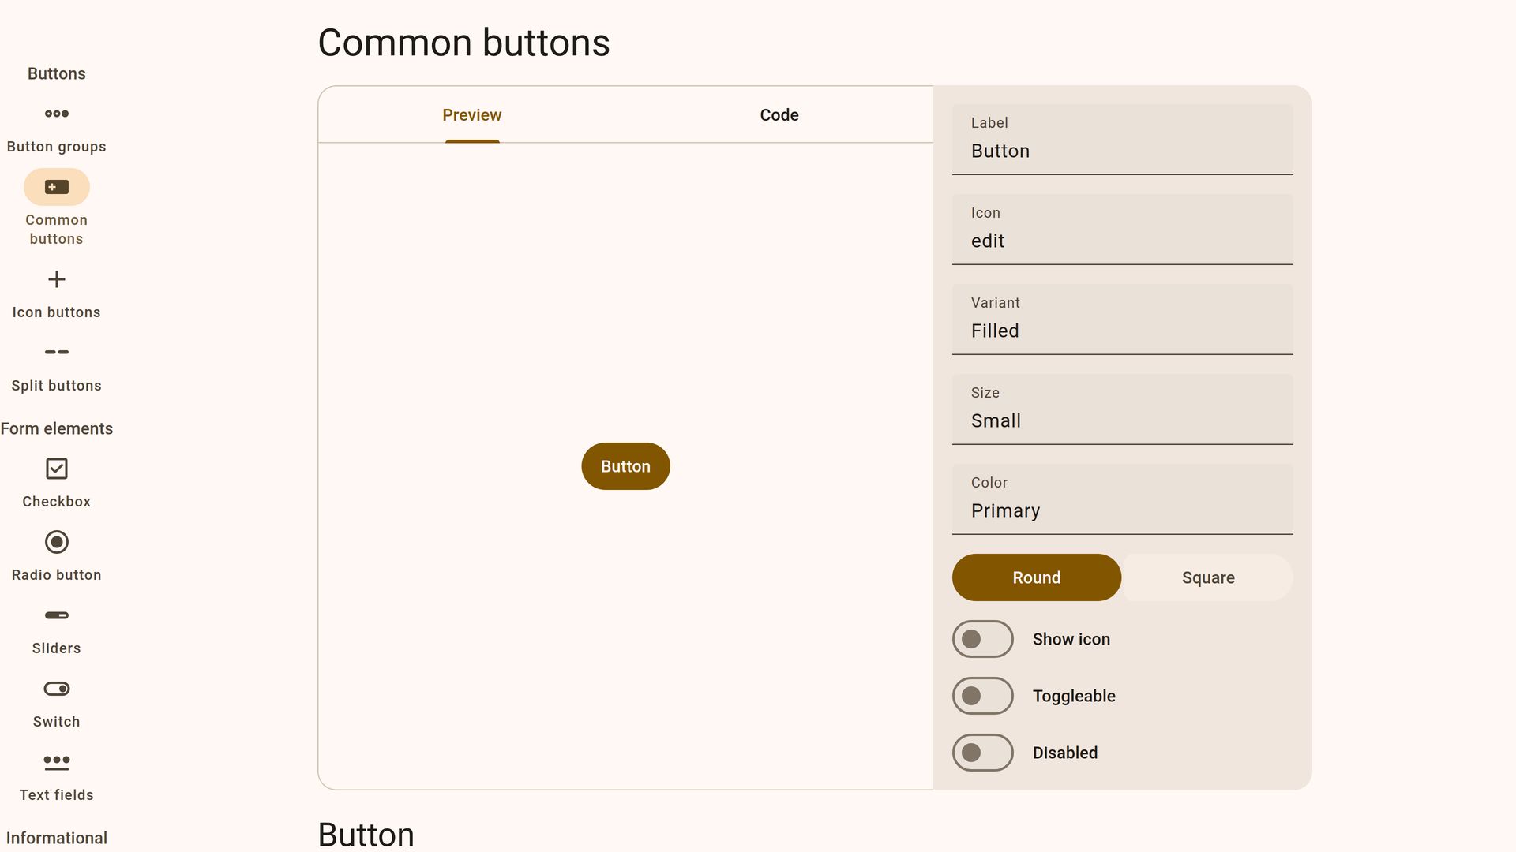The width and height of the screenshot is (1516, 852).
Task: Go to Sliders sidebar icon
Action: tap(56, 615)
